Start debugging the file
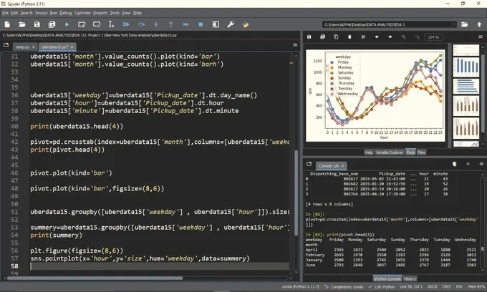 point(126,24)
